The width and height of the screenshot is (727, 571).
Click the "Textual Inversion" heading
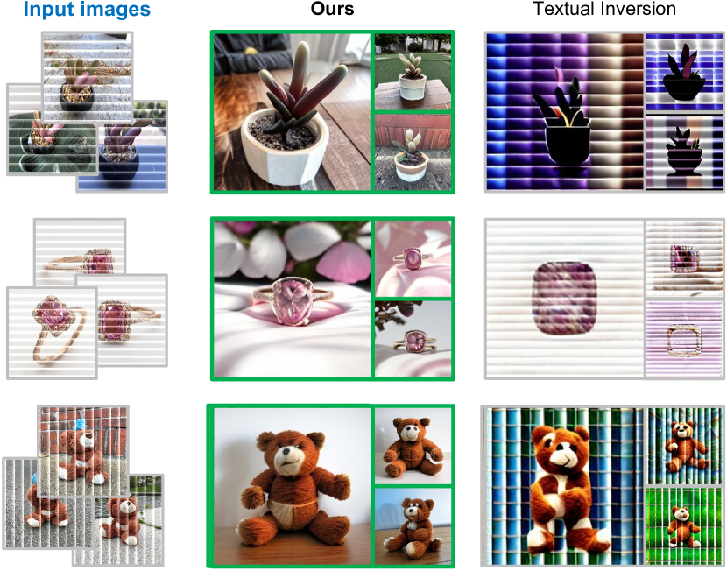click(x=604, y=9)
